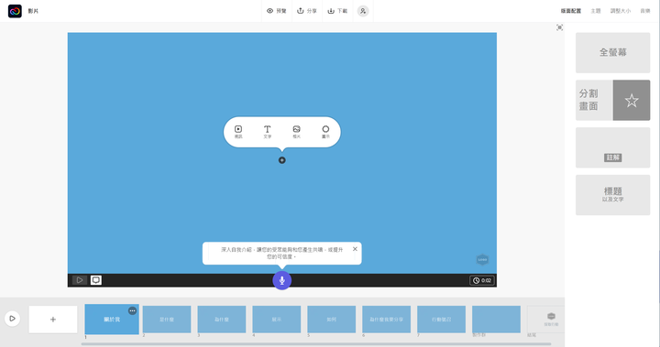The height and width of the screenshot is (347, 660).
Task: Click the 影片 project title
Action: (33, 11)
